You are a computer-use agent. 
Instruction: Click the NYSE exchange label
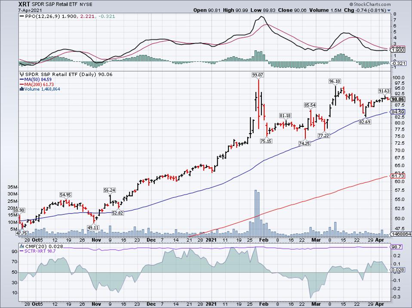[x=86, y=4]
